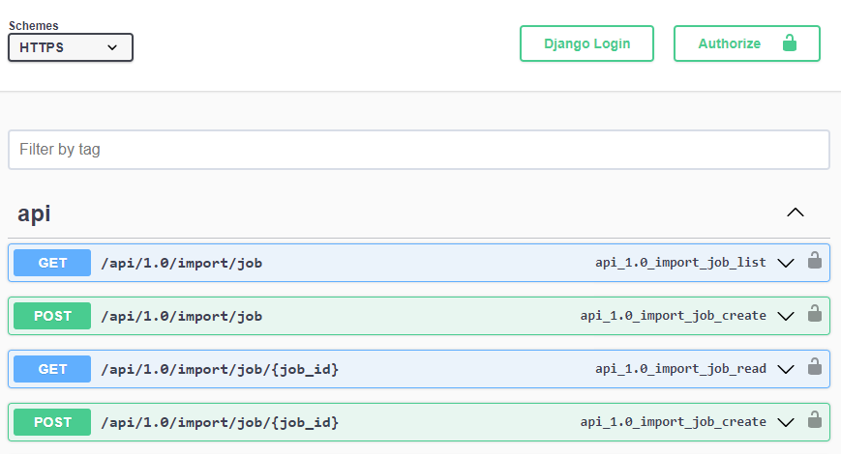Click the green unlocked padlock inside the Authorize button
Viewport: 841px width, 454px height.
pyautogui.click(x=790, y=43)
